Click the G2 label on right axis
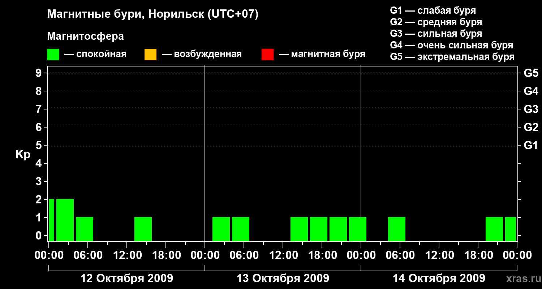Screen dimensions: 542x289 pos(531,127)
